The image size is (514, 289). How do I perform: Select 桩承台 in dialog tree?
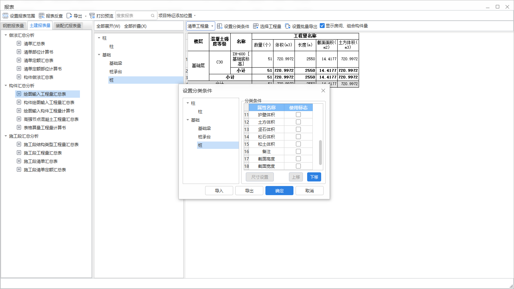204,137
